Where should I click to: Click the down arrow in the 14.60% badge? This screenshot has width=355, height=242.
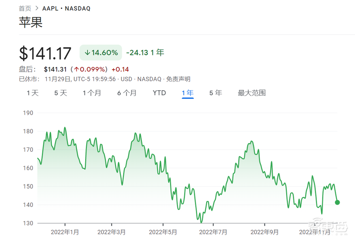pyautogui.click(x=87, y=53)
